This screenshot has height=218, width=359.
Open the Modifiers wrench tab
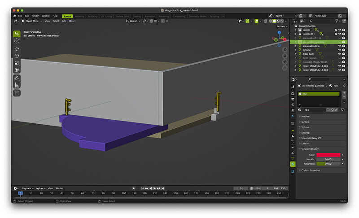[293, 136]
